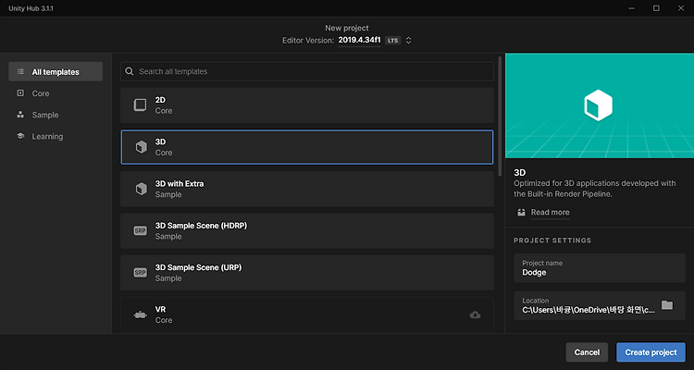Click the HDRP template SRP icon
The height and width of the screenshot is (370, 694).
click(141, 231)
